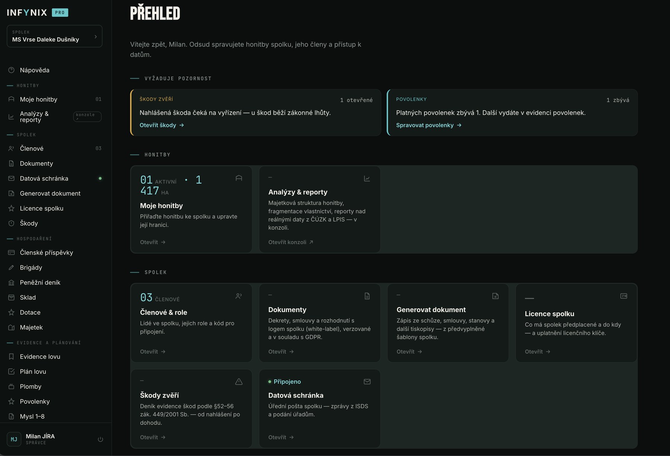Click the konzole badge next to Analýzy
Viewport: 670px width, 456px height.
(87, 117)
